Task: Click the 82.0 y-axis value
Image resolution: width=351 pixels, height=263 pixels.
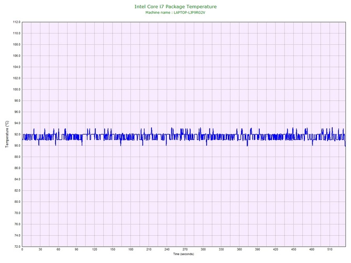Action: 17,191
